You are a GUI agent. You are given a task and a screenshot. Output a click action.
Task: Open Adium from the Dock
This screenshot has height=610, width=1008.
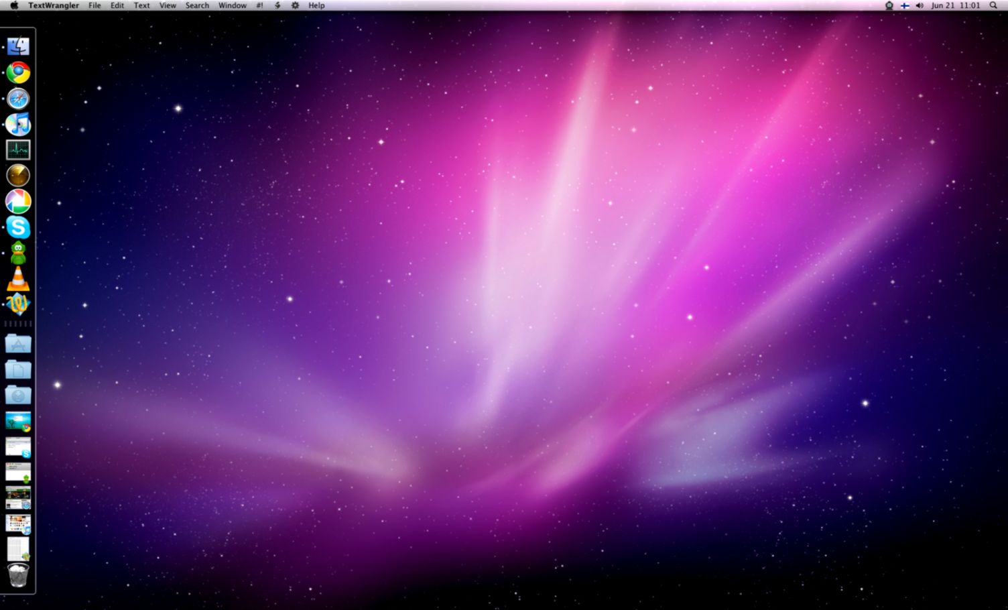tap(18, 253)
